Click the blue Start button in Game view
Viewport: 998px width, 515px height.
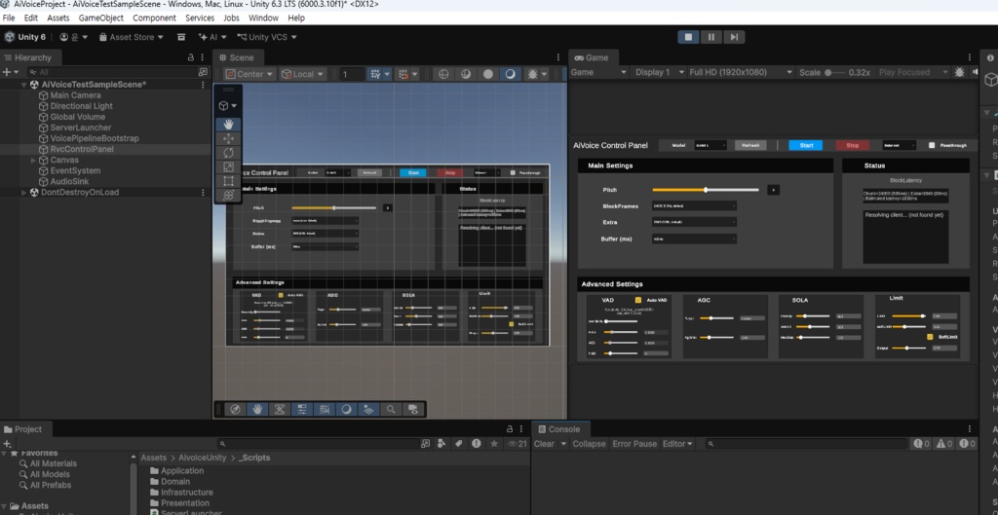(806, 145)
